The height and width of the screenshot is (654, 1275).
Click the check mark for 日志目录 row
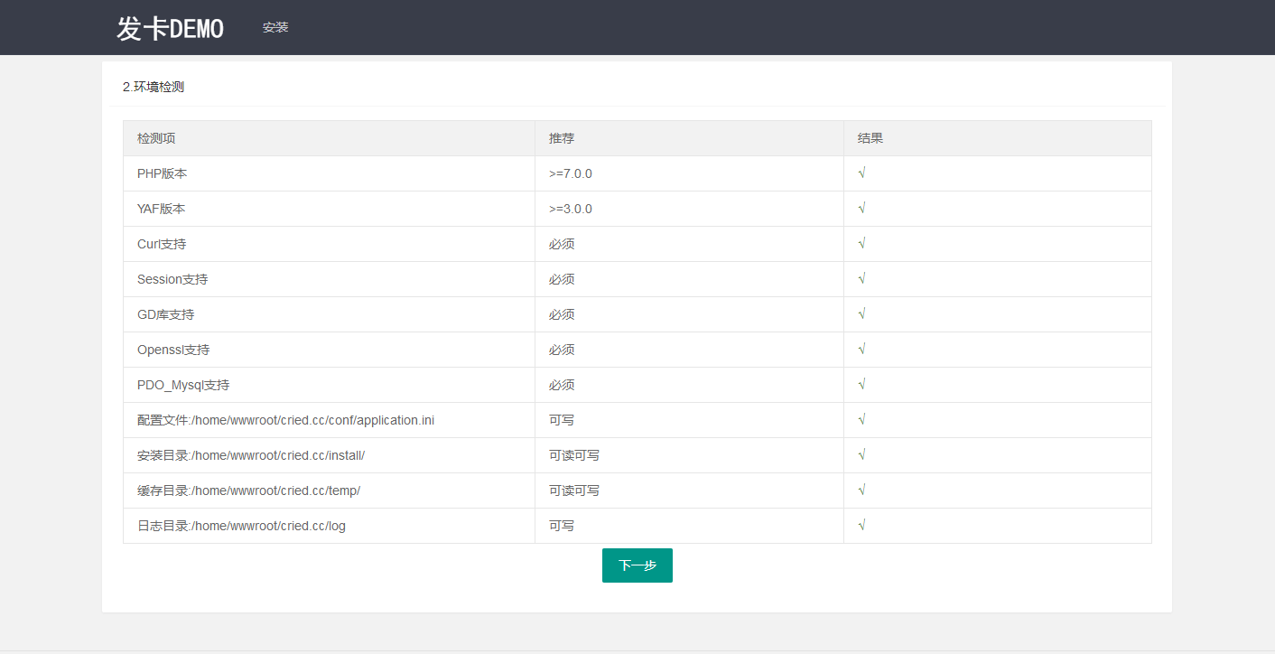click(x=862, y=526)
